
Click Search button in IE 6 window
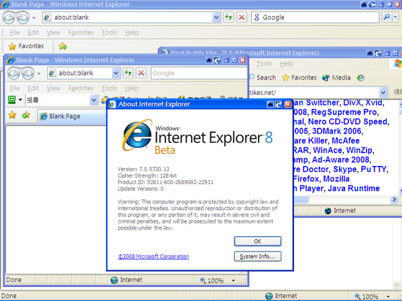click(x=263, y=78)
